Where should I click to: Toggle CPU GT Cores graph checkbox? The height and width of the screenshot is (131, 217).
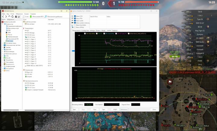[116, 34]
